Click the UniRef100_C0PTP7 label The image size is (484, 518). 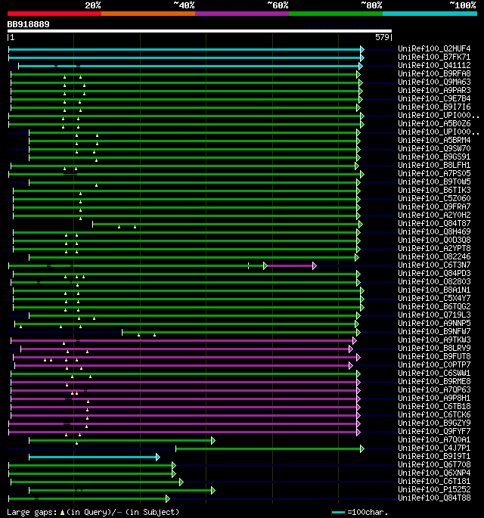(434, 364)
